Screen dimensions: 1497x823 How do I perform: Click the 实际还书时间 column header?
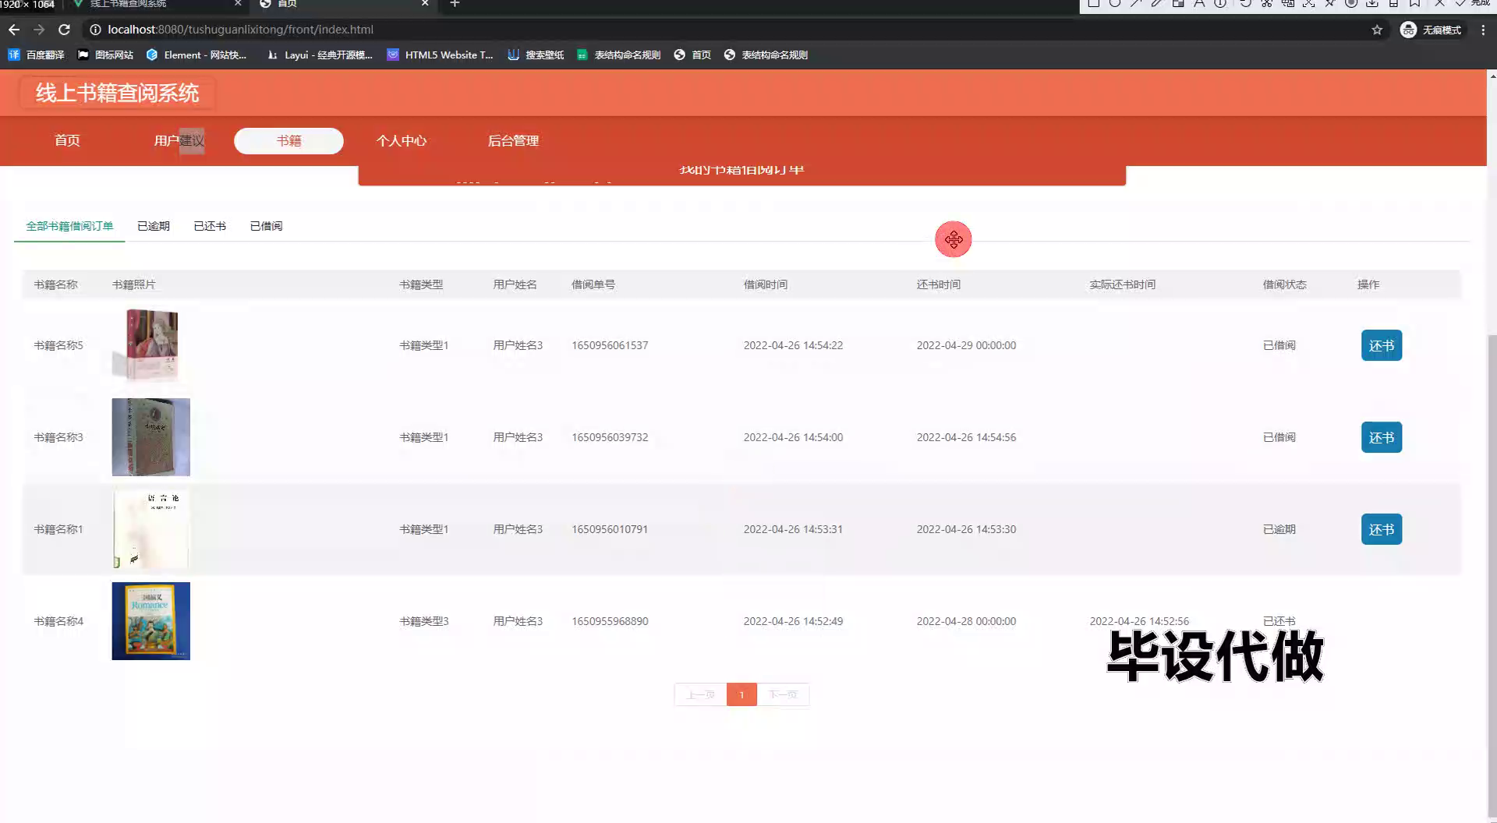pyautogui.click(x=1122, y=284)
